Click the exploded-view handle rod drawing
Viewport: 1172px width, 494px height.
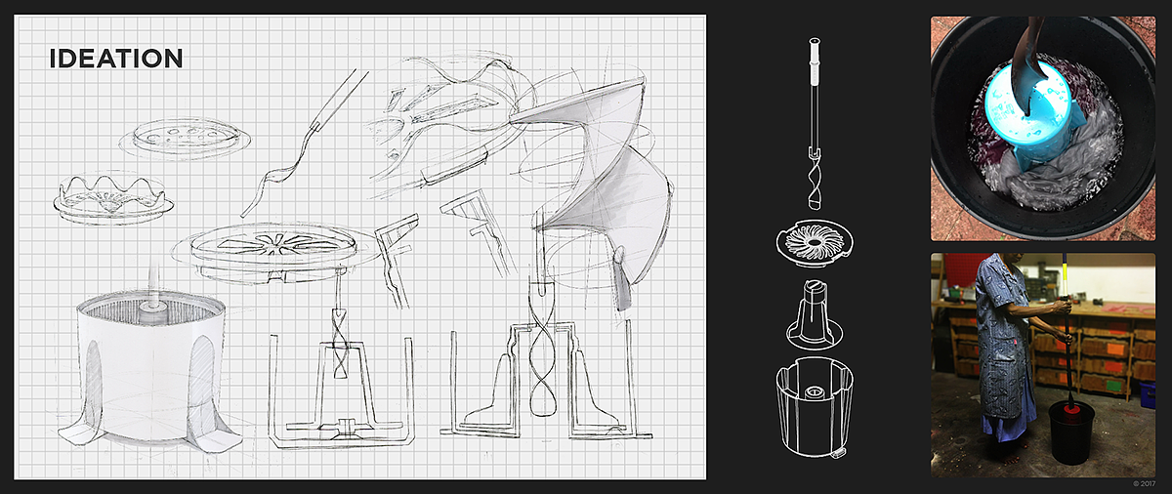tap(813, 96)
